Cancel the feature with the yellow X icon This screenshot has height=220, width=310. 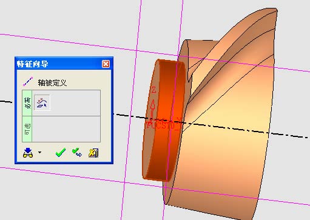point(93,153)
